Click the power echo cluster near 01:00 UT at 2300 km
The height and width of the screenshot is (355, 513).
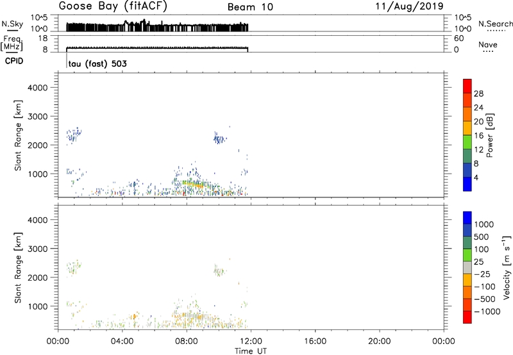coord(74,135)
